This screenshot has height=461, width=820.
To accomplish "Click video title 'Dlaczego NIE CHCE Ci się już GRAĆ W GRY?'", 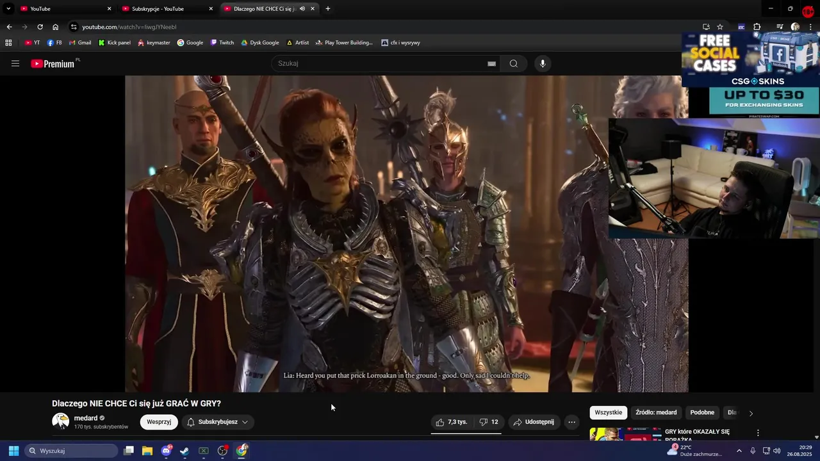I will pyautogui.click(x=136, y=403).
